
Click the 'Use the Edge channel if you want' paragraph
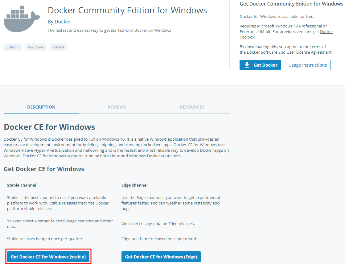click(171, 203)
